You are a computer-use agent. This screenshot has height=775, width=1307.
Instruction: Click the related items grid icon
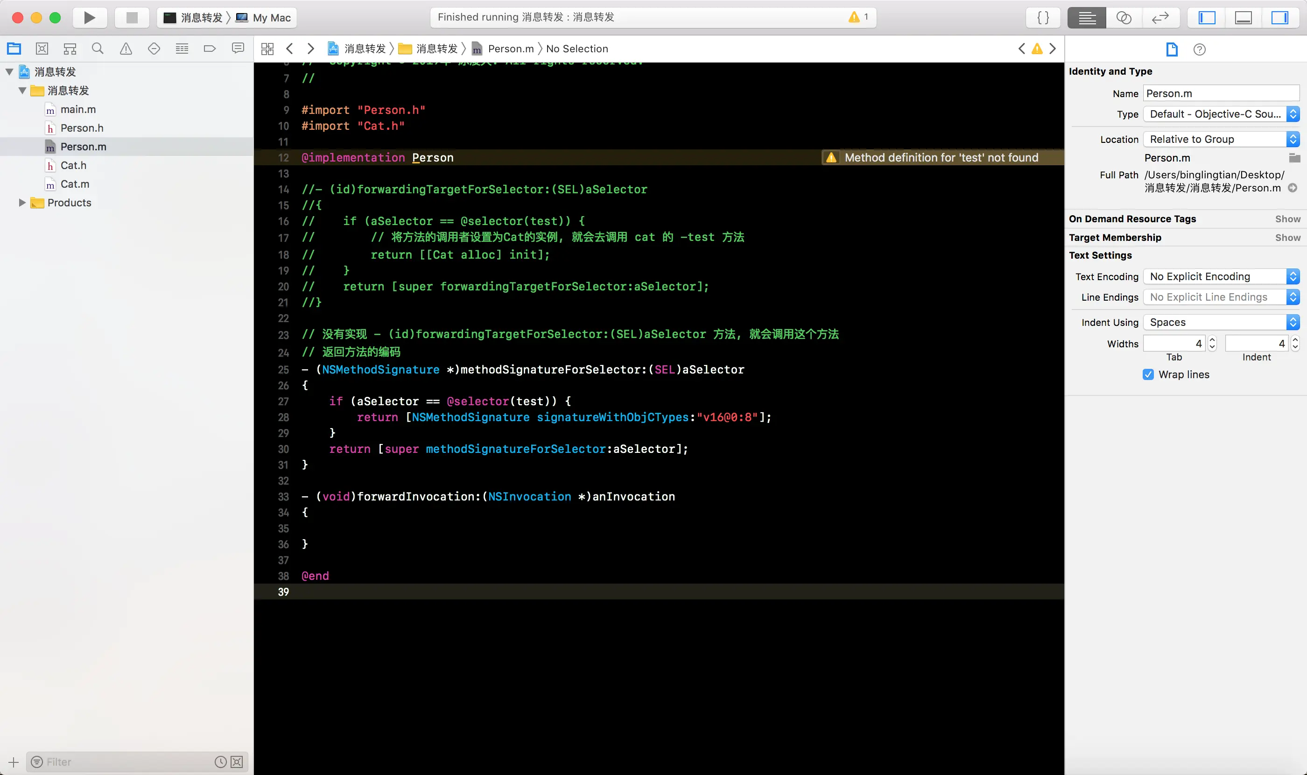[267, 49]
